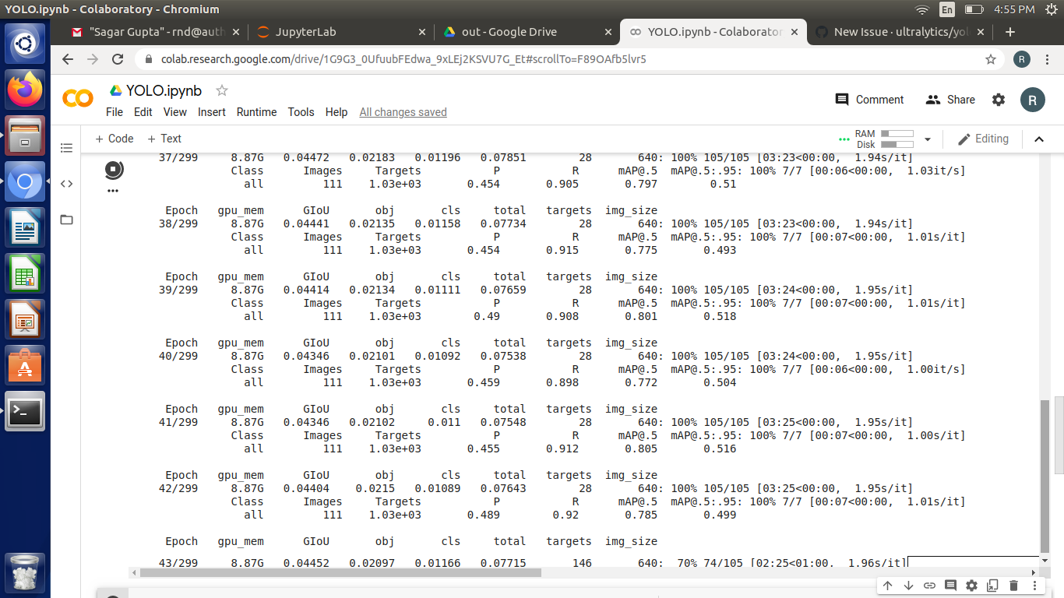Bookmark this page with the star icon
This screenshot has width=1064, height=598.
coord(991,59)
